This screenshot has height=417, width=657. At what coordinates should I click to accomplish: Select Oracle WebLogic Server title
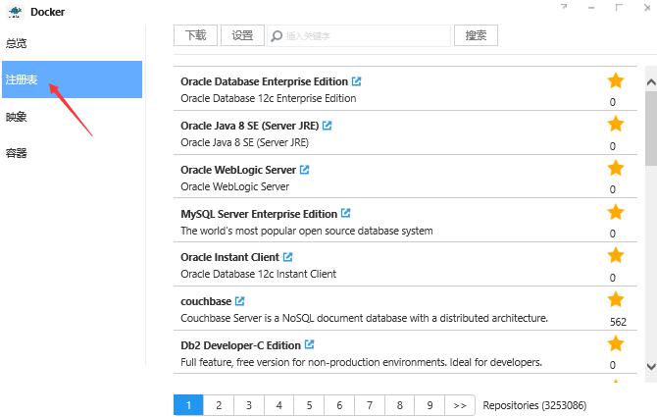[x=238, y=170]
